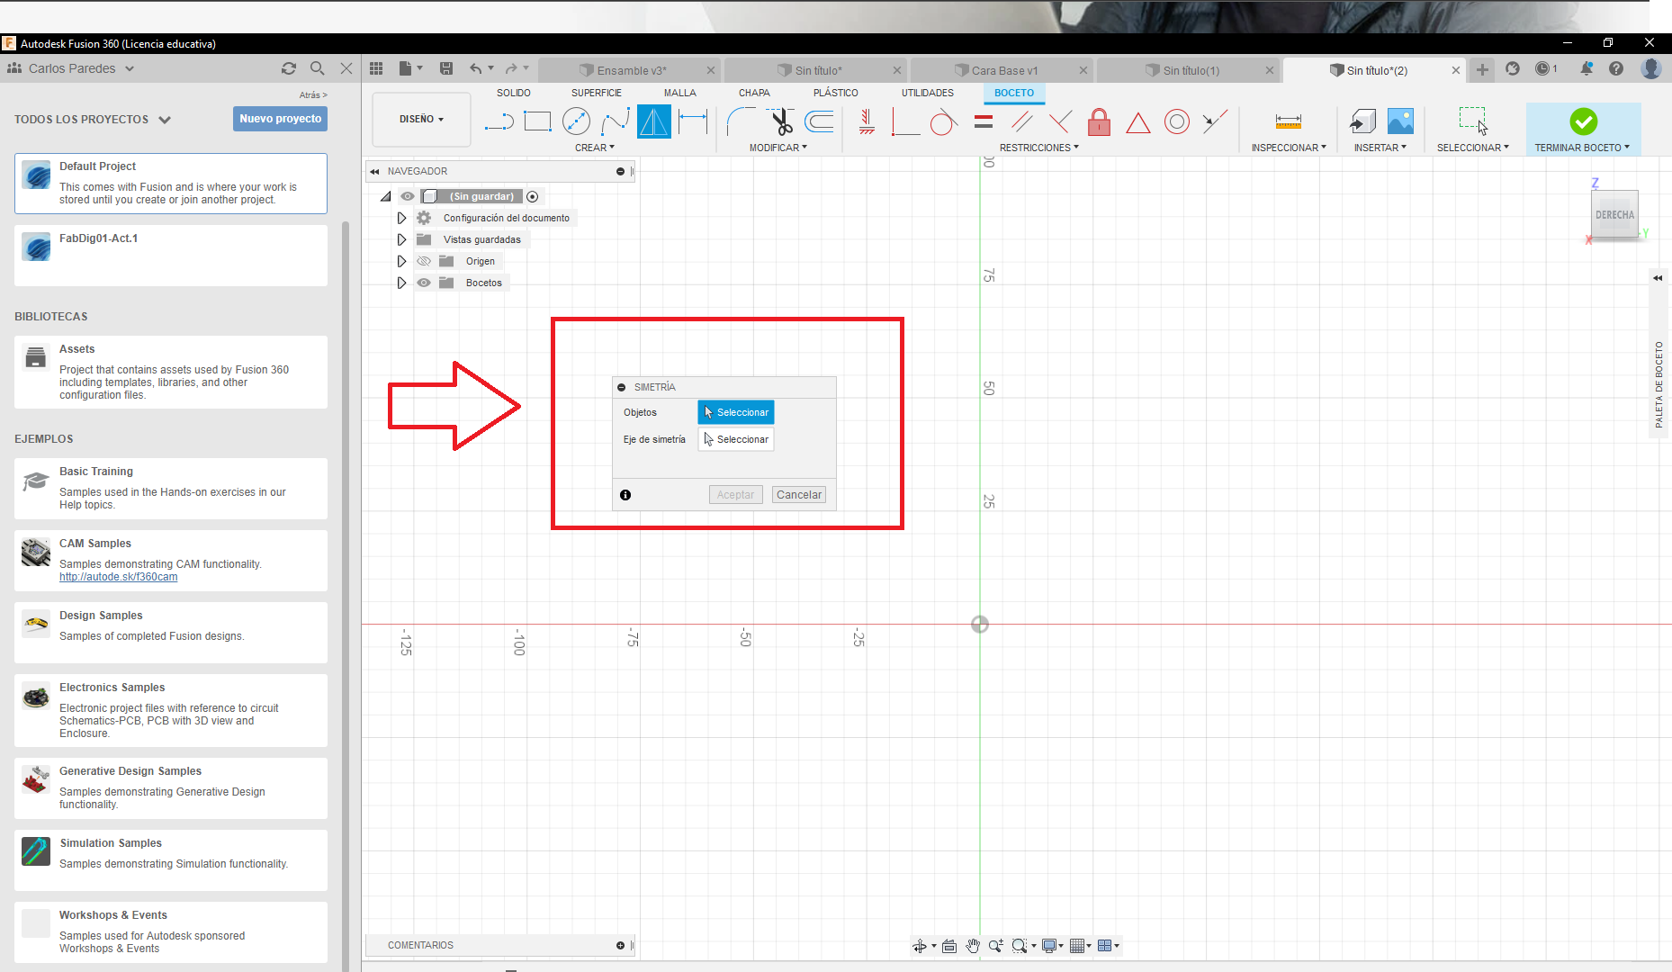Apply the Equal constraint
1672x972 pixels.
pyautogui.click(x=984, y=121)
